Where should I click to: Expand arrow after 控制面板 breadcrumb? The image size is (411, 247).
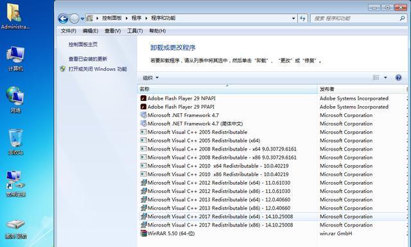(x=127, y=18)
